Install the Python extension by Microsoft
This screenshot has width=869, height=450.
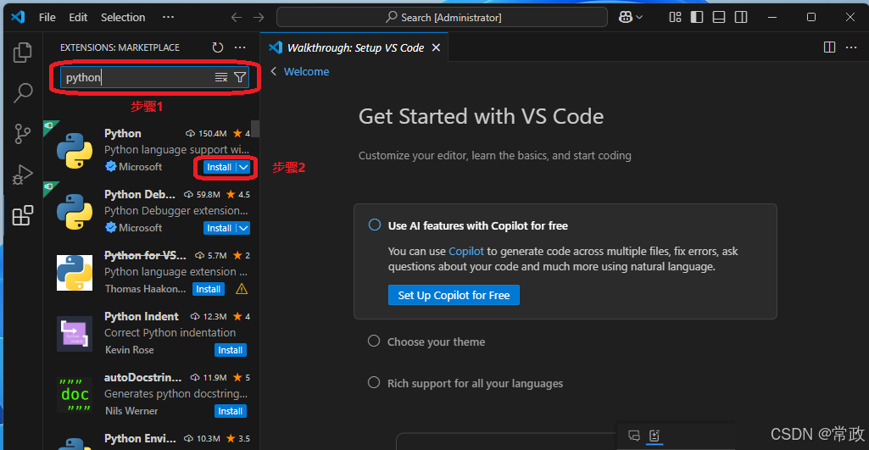pos(220,167)
